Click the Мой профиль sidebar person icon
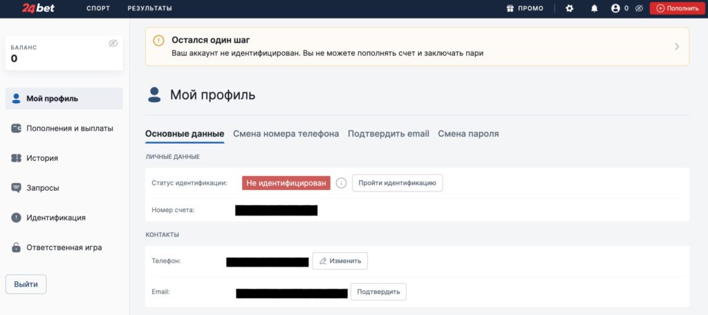Image resolution: width=708 pixels, height=315 pixels. click(17, 98)
